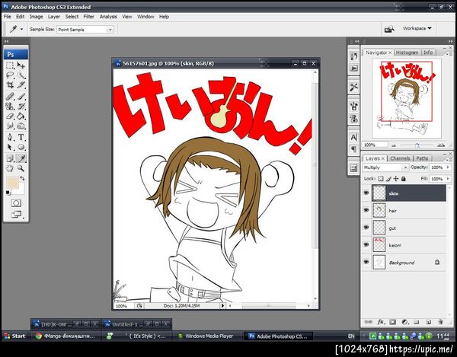457x357 pixels.
Task: Open the Go to Bridge button
Action: tap(389, 29)
